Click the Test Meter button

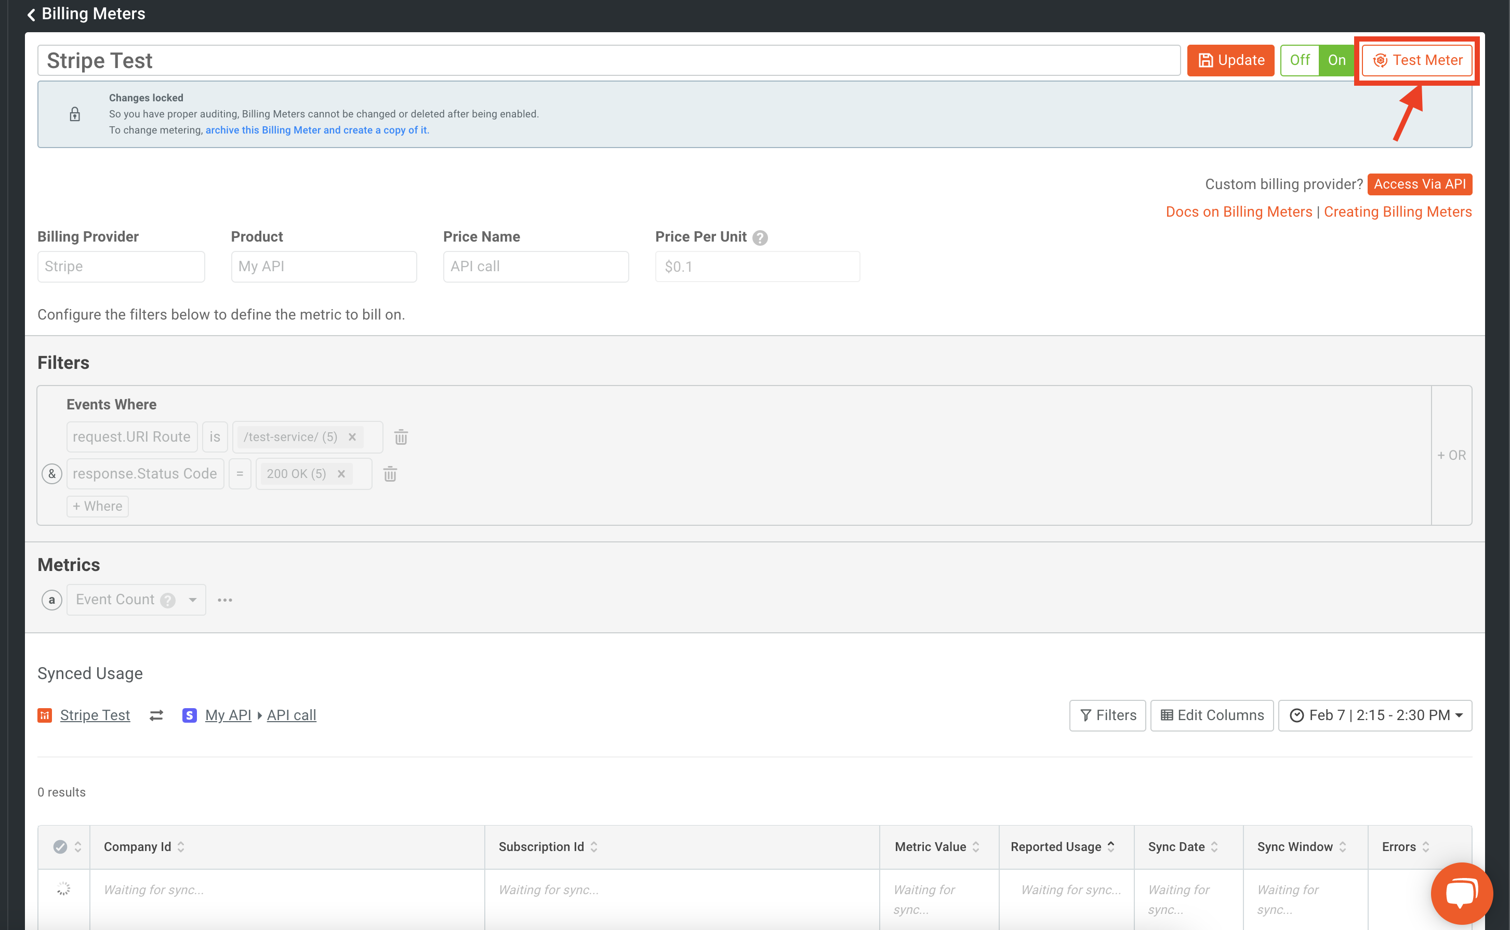(1417, 60)
